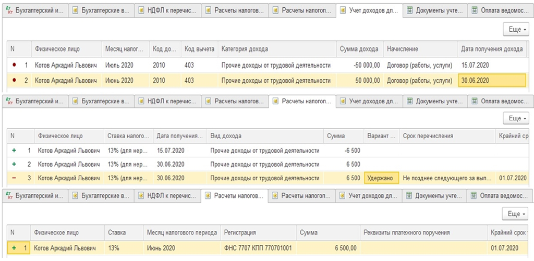
Task: Select highlighted date cell 30.06.2020 in top table
Action: 492,81
